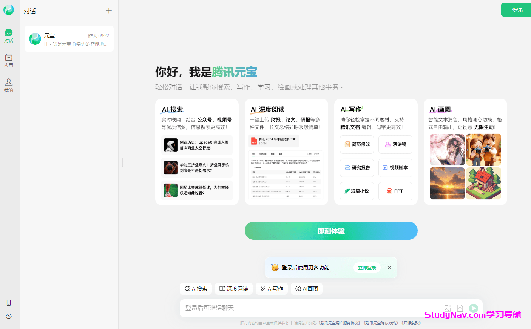Click the AI 深度阅读 card heading

pyautogui.click(x=267, y=109)
